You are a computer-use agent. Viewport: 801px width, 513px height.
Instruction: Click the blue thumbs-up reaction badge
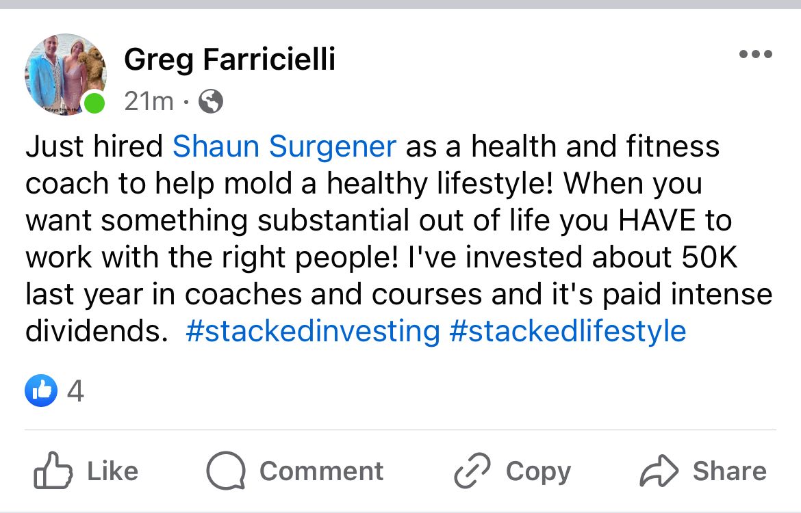tap(40, 391)
